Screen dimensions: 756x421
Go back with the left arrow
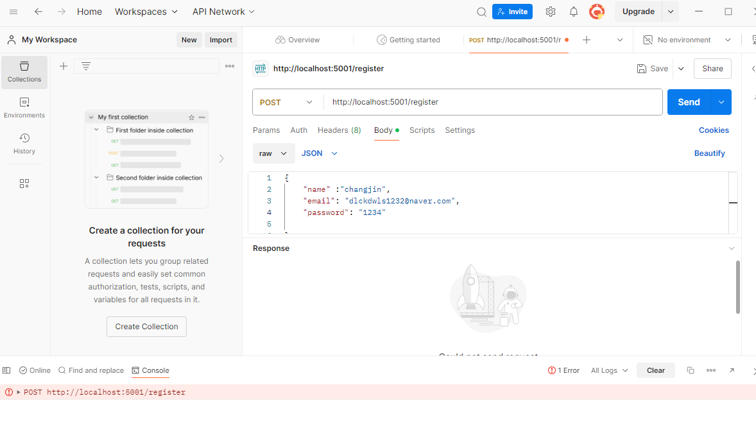39,12
